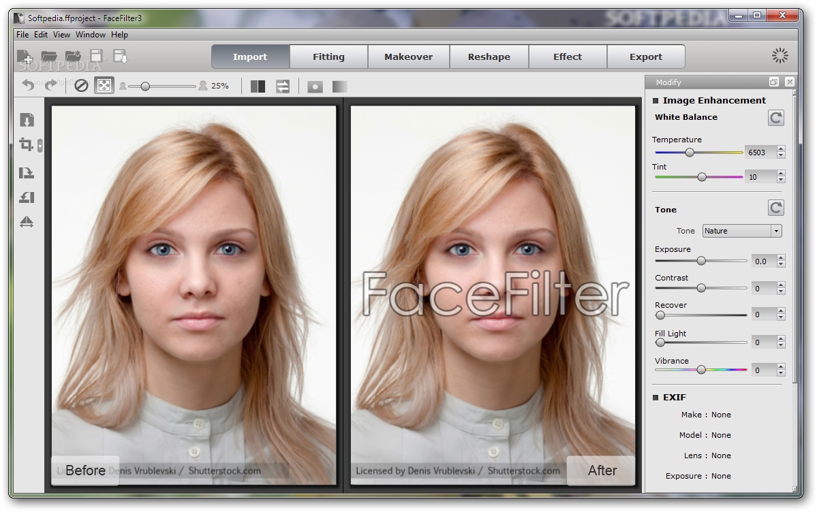
Task: Switch to the Makeover tab
Action: [409, 57]
